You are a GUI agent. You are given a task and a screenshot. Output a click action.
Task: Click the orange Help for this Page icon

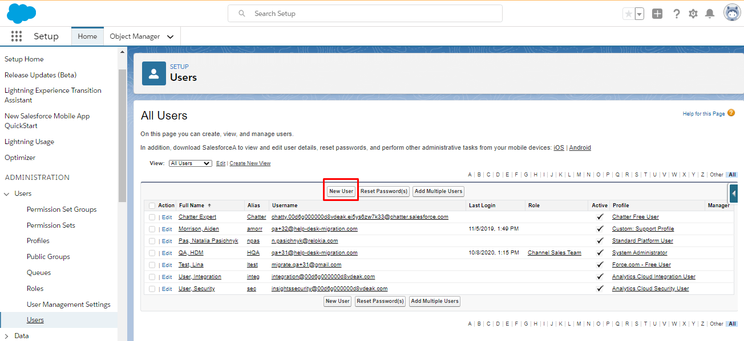pyautogui.click(x=731, y=113)
